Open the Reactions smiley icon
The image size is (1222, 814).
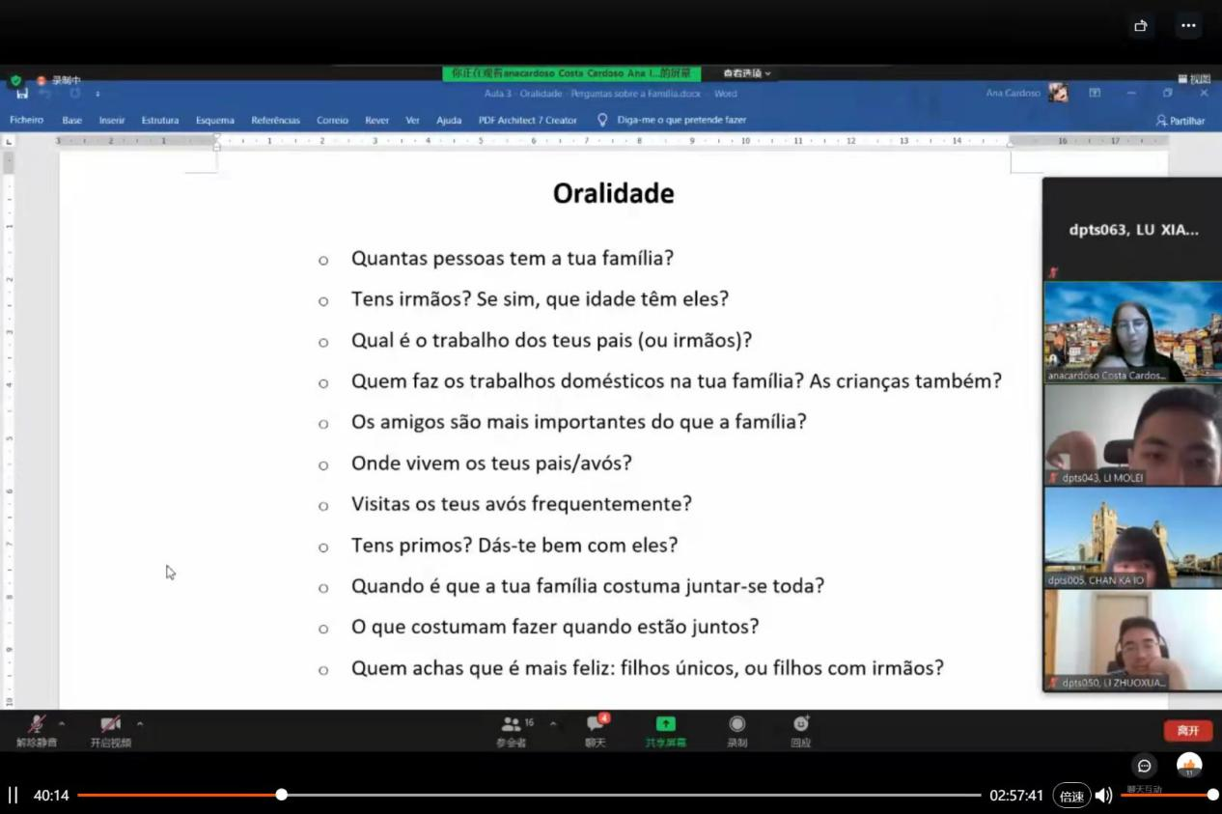click(800, 724)
